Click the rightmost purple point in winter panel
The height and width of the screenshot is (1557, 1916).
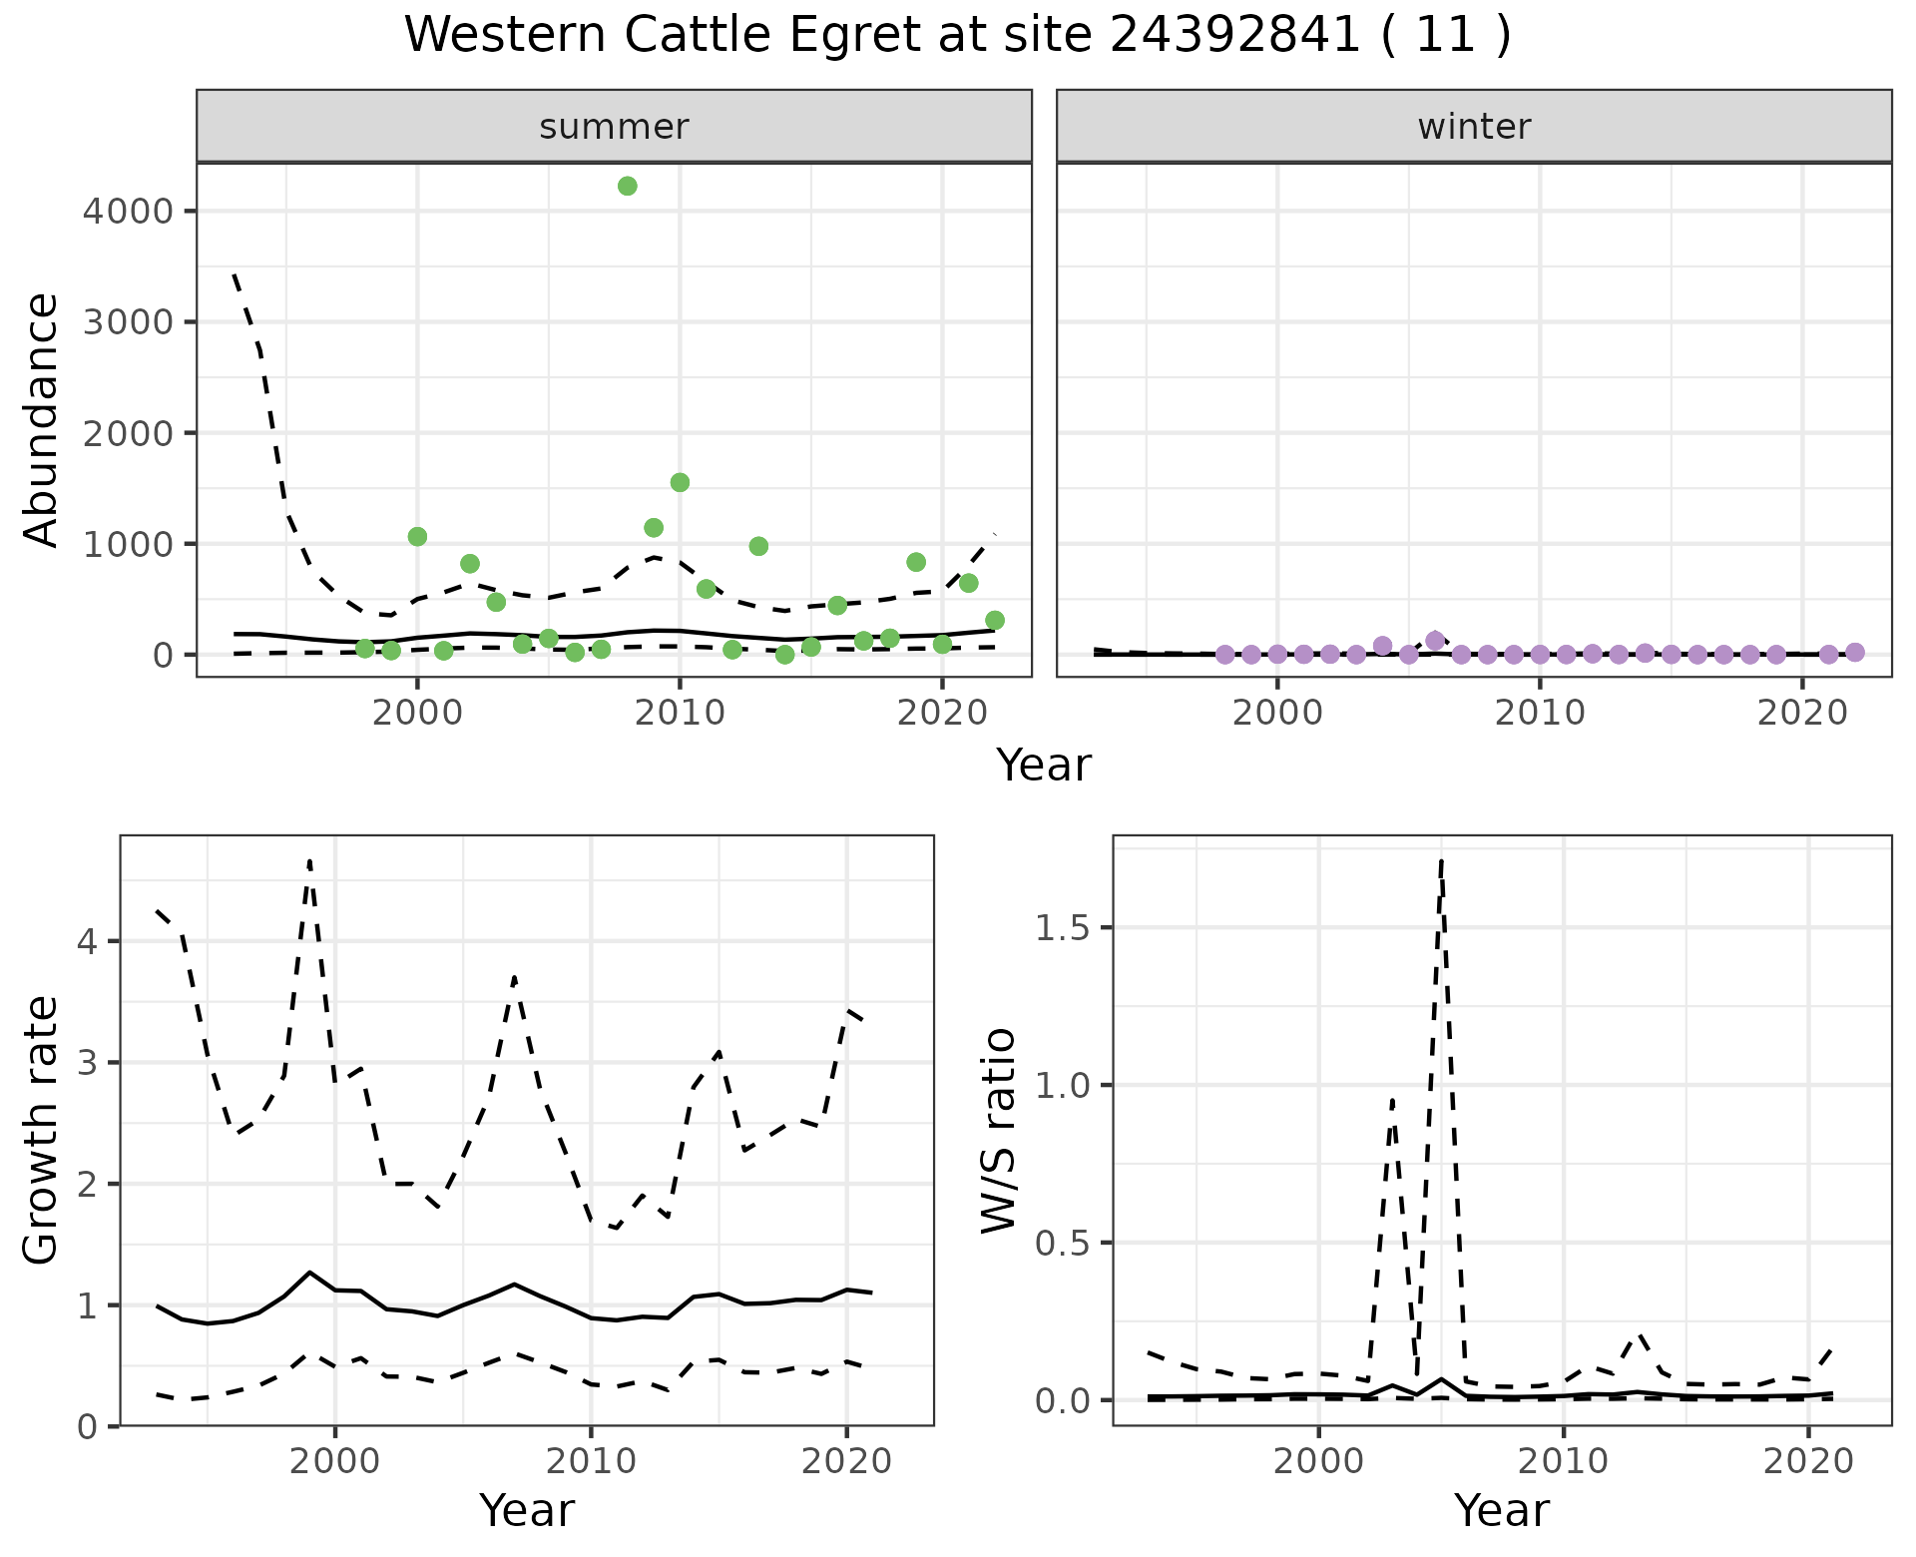(1855, 652)
